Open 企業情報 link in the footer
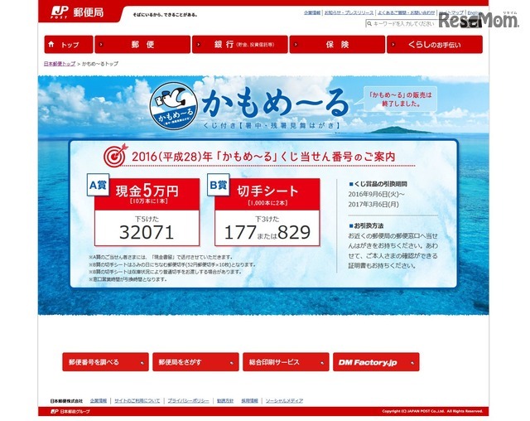Screen dimensions: 530x421 [99, 401]
